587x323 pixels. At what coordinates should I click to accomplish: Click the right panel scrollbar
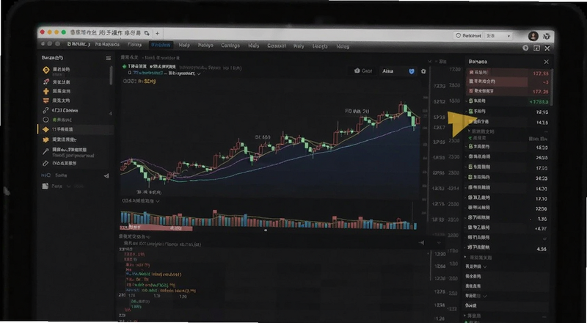point(552,87)
